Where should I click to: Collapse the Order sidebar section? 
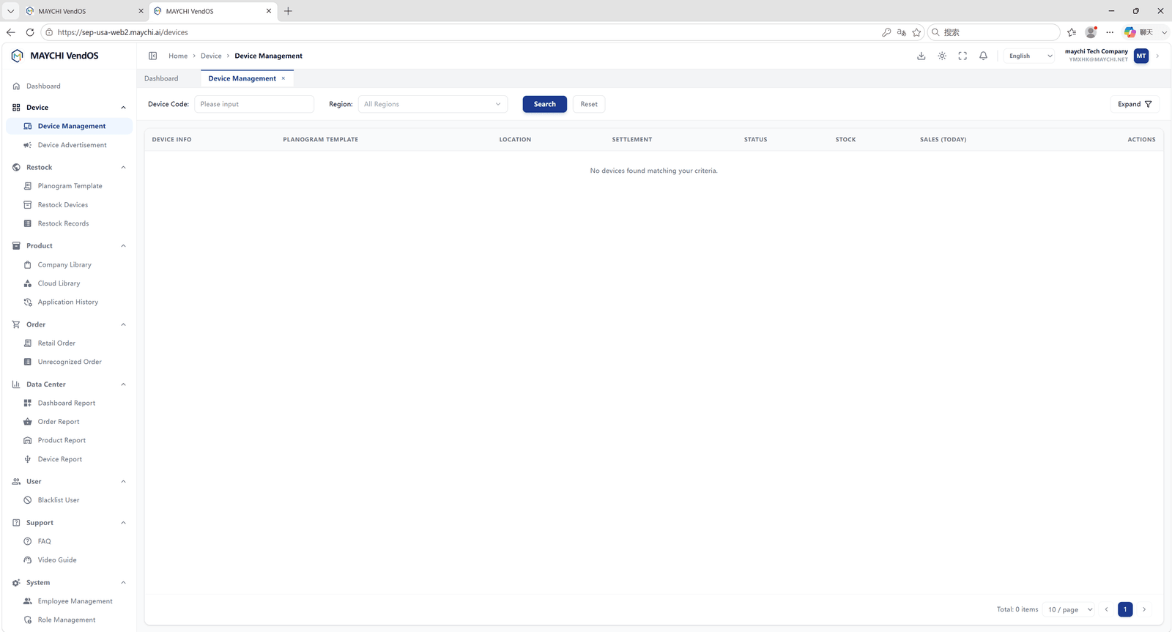point(69,324)
